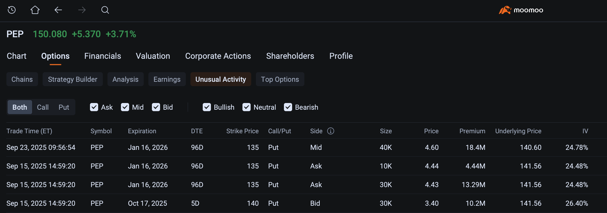The image size is (607, 213).
Task: Open the search magnifier icon
Action: click(x=105, y=10)
